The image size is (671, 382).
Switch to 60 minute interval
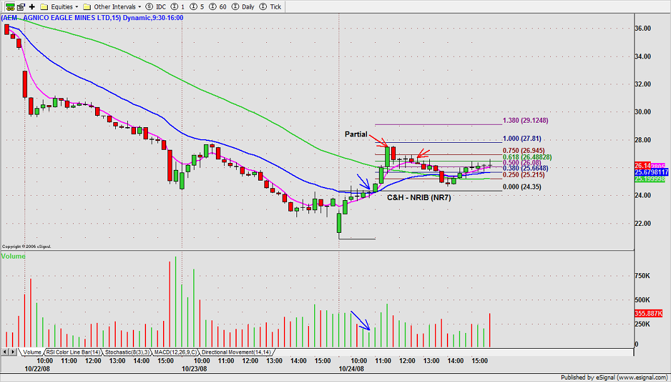(x=218, y=7)
